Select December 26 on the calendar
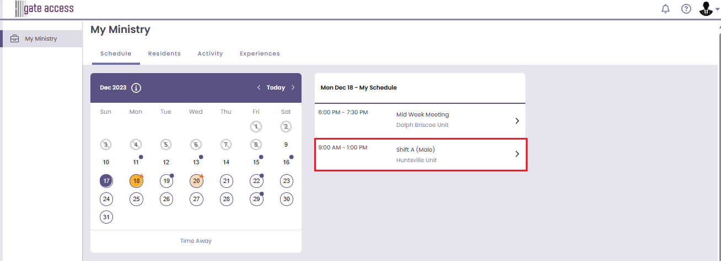 (166, 199)
